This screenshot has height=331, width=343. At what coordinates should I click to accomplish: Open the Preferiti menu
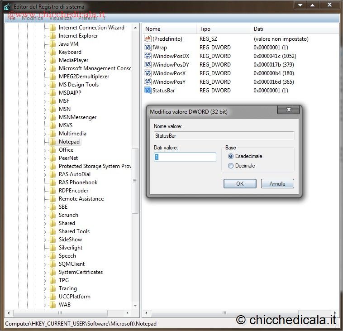(87, 18)
